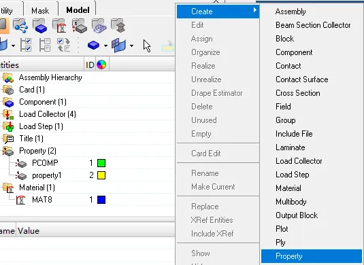Choose Contact Surface entry
Screen dimensions: 364x265
click(x=302, y=79)
